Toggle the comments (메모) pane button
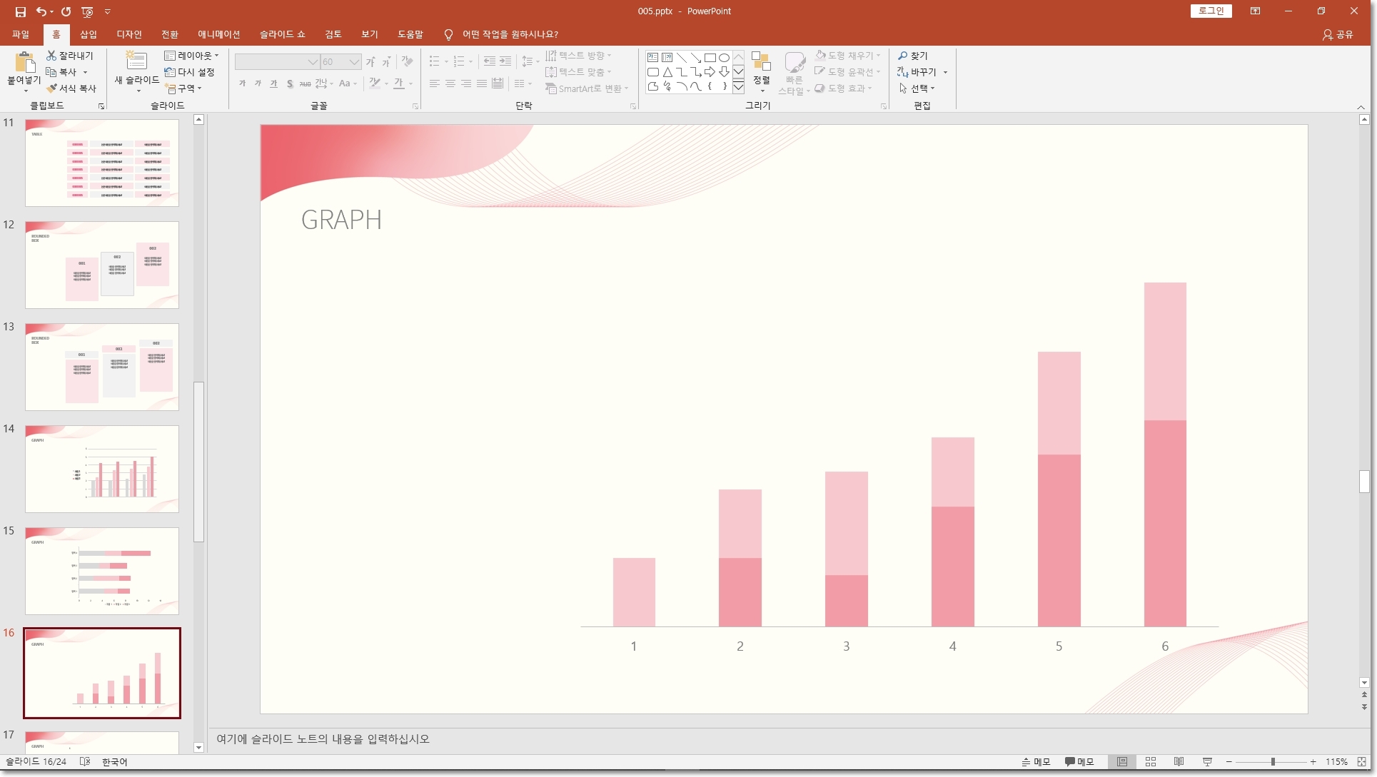The width and height of the screenshot is (1377, 777). click(x=1079, y=762)
